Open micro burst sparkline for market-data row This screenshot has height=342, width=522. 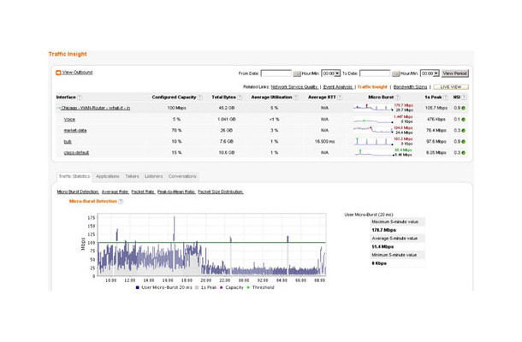tap(373, 130)
